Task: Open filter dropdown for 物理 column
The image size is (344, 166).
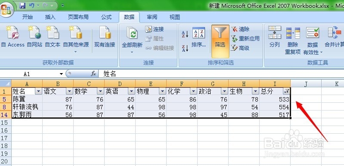Action: pyautogui.click(x=162, y=91)
